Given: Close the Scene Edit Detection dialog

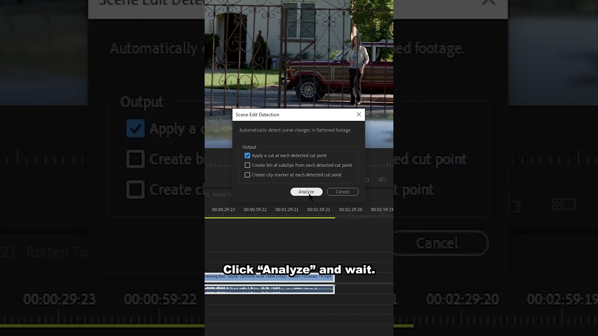Looking at the screenshot, I should pyautogui.click(x=359, y=114).
